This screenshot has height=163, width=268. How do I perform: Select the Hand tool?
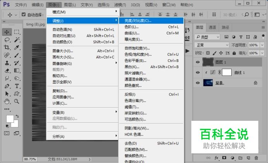coord(7,101)
